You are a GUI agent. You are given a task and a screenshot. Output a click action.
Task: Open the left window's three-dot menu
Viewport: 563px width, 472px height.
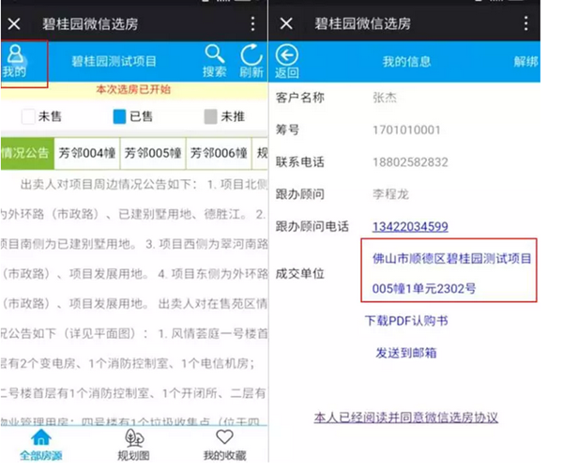point(253,23)
